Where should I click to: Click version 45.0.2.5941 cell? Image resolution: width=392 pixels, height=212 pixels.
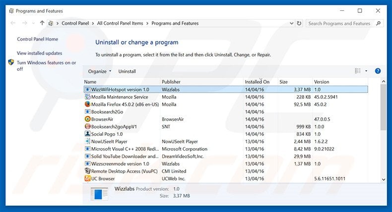(326, 97)
